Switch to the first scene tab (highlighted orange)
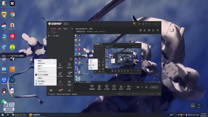The height and width of the screenshot is (117, 208). [x=53, y=29]
